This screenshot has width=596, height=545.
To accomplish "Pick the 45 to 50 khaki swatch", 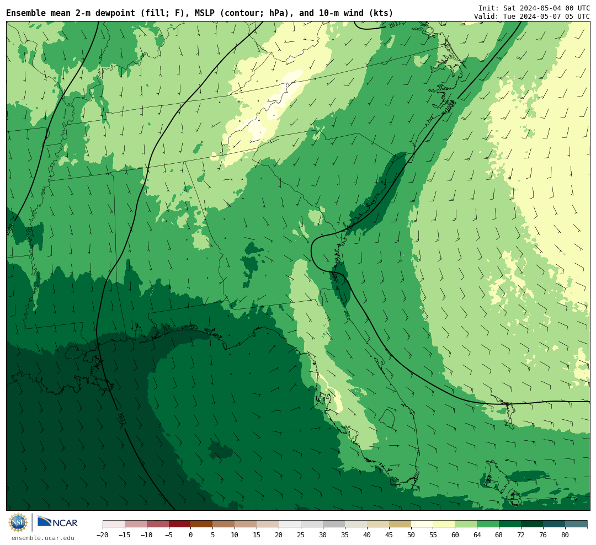I will click(x=400, y=524).
